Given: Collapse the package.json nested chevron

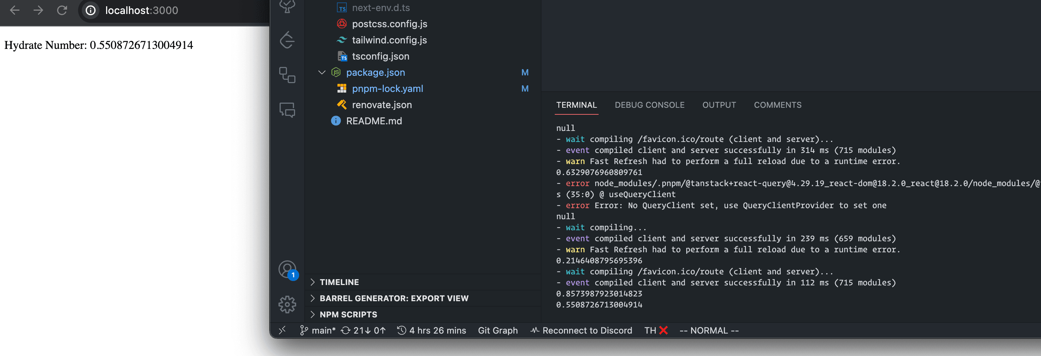Looking at the screenshot, I should 322,72.
